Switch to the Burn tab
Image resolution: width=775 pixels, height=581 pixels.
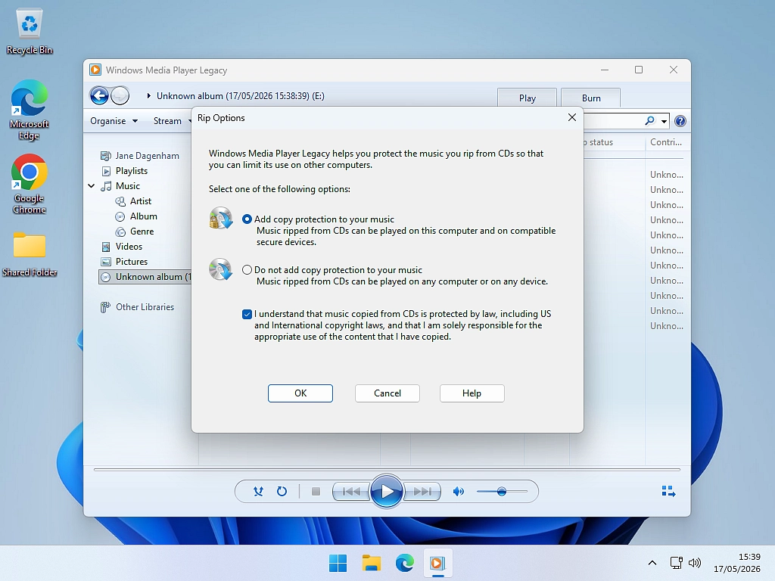591,98
